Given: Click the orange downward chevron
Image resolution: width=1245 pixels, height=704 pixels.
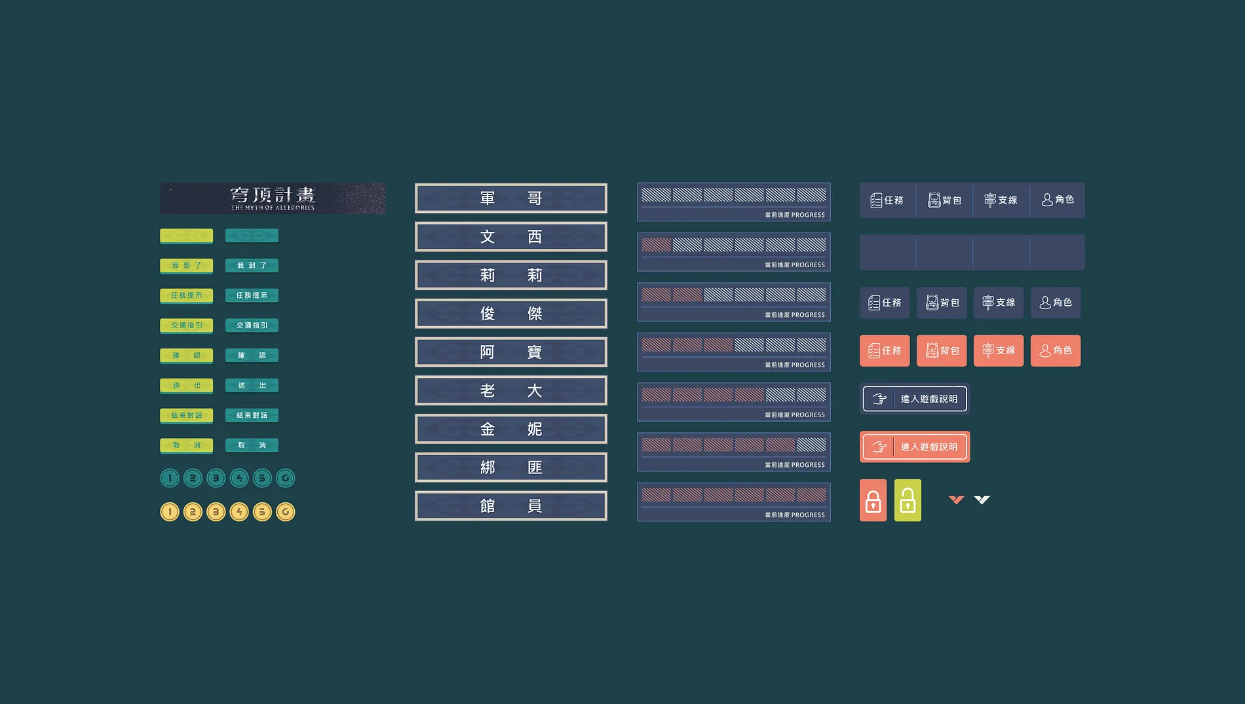Looking at the screenshot, I should 957,500.
